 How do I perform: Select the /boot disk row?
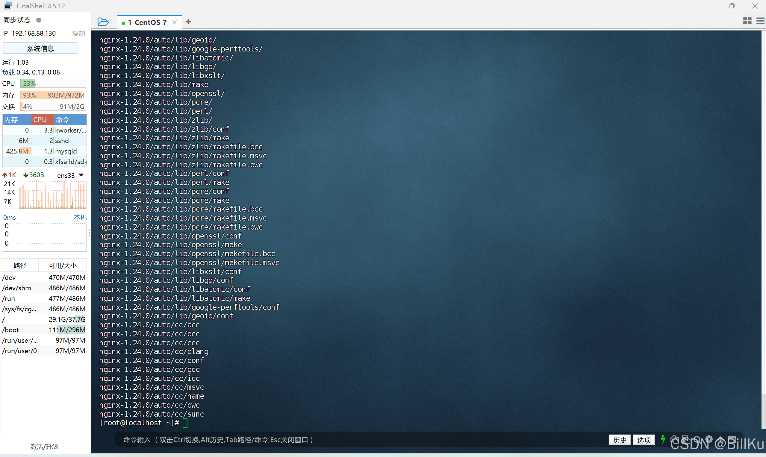click(x=44, y=330)
